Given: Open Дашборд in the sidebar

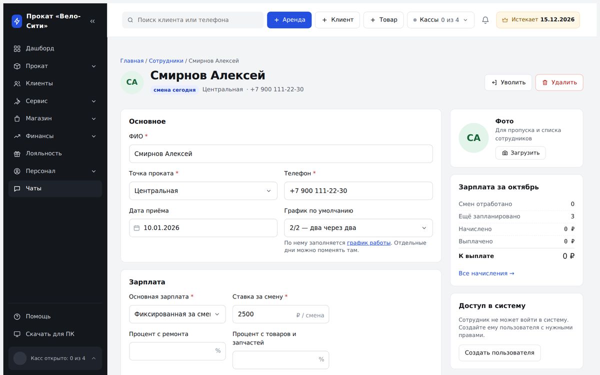Looking at the screenshot, I should 55,48.
